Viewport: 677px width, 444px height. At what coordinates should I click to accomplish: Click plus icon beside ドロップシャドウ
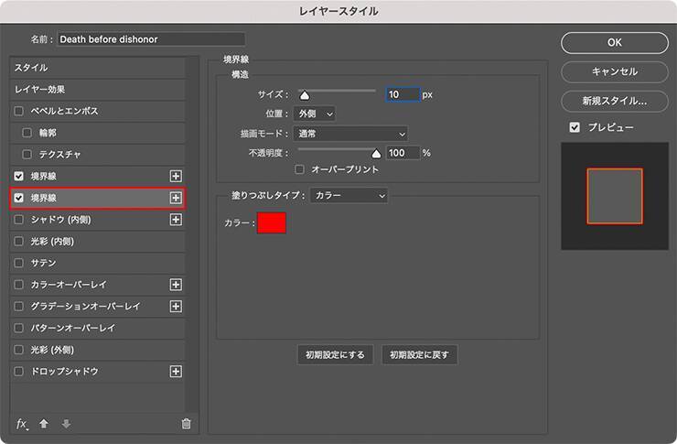[x=177, y=372]
